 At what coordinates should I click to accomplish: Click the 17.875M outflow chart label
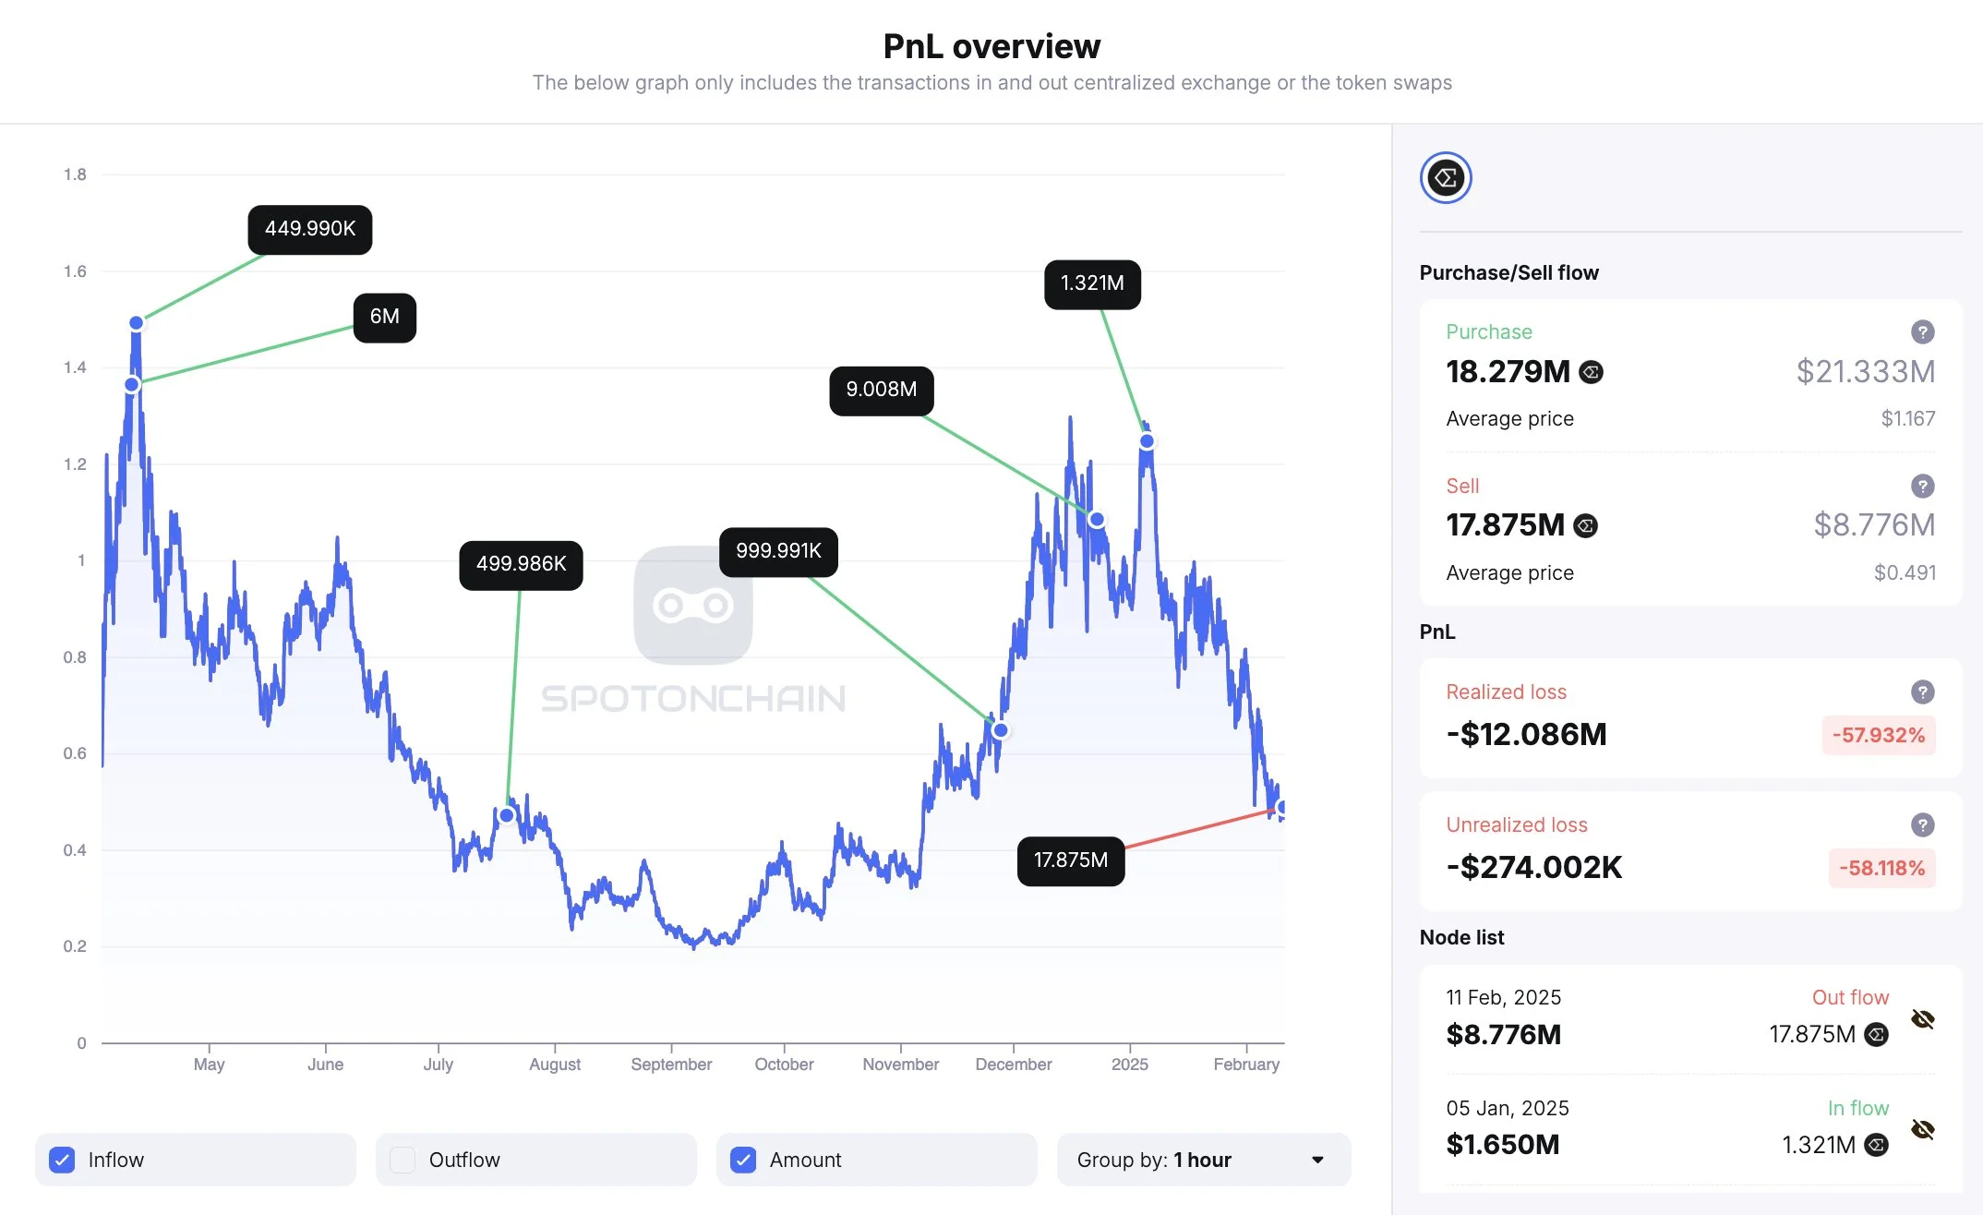click(1071, 860)
